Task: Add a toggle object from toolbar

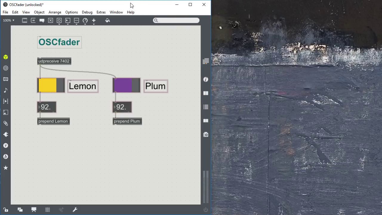Action: [x=50, y=20]
